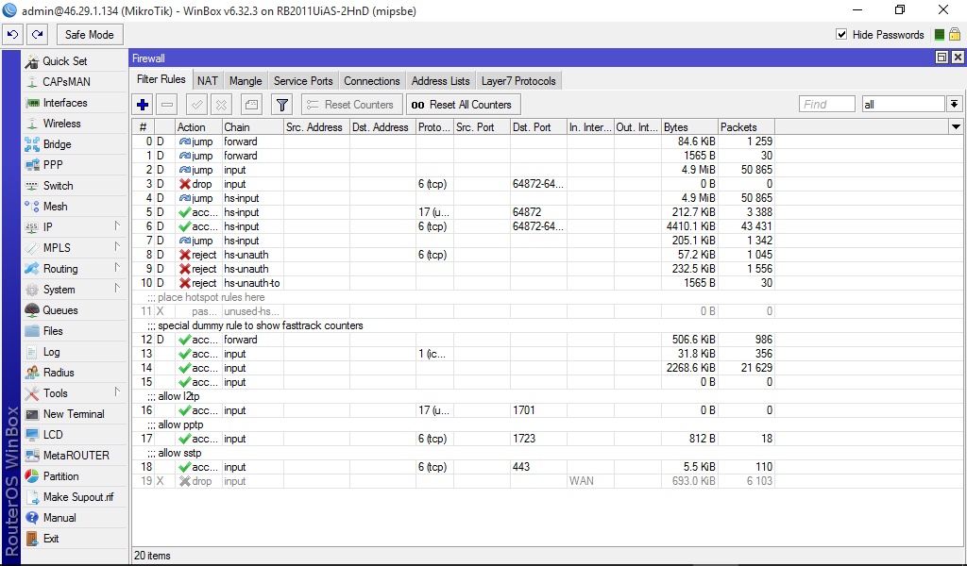Viewport: 967px width, 566px height.
Task: Select rule 19 disabled drop WAN row
Action: (453, 481)
